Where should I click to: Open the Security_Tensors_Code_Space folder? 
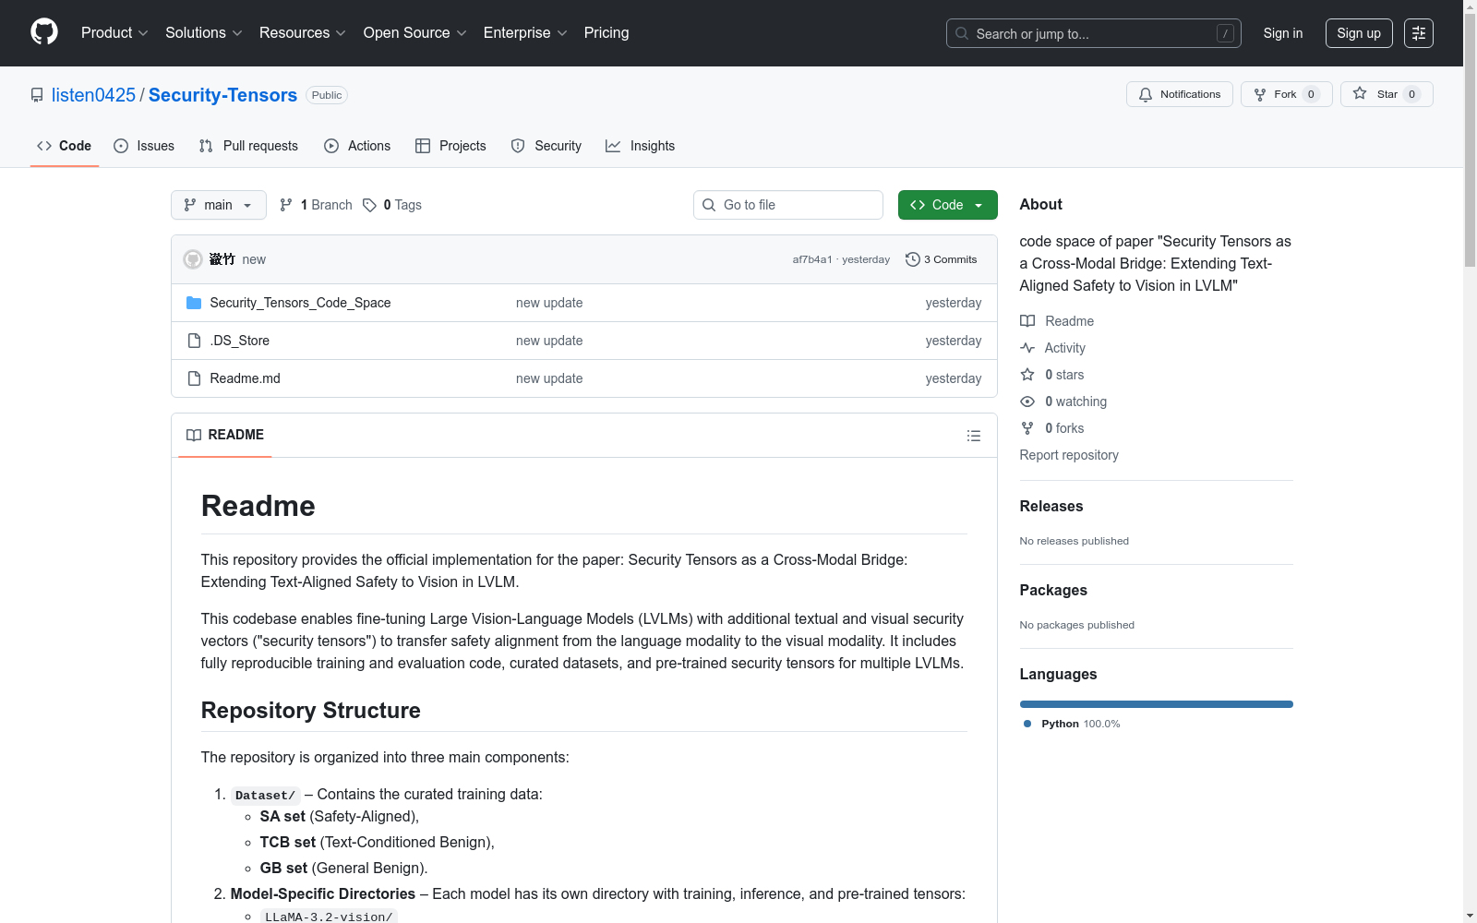coord(300,303)
